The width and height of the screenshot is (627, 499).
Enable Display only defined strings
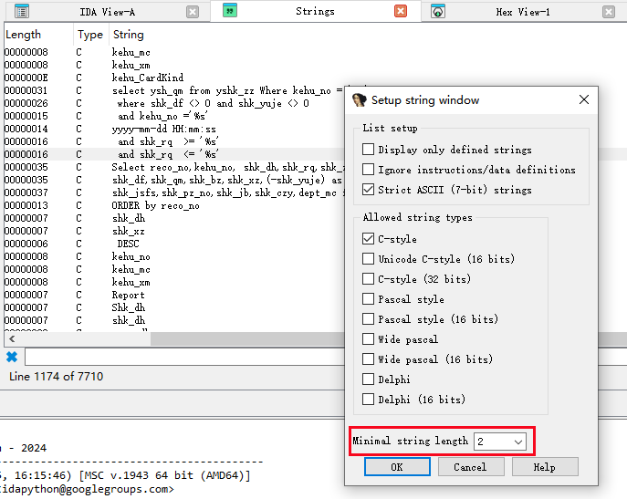(x=368, y=150)
